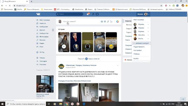Viewport: 188px width, 106px height.
Task: Attach music via the note icon in the composer
Action: (x=108, y=21)
